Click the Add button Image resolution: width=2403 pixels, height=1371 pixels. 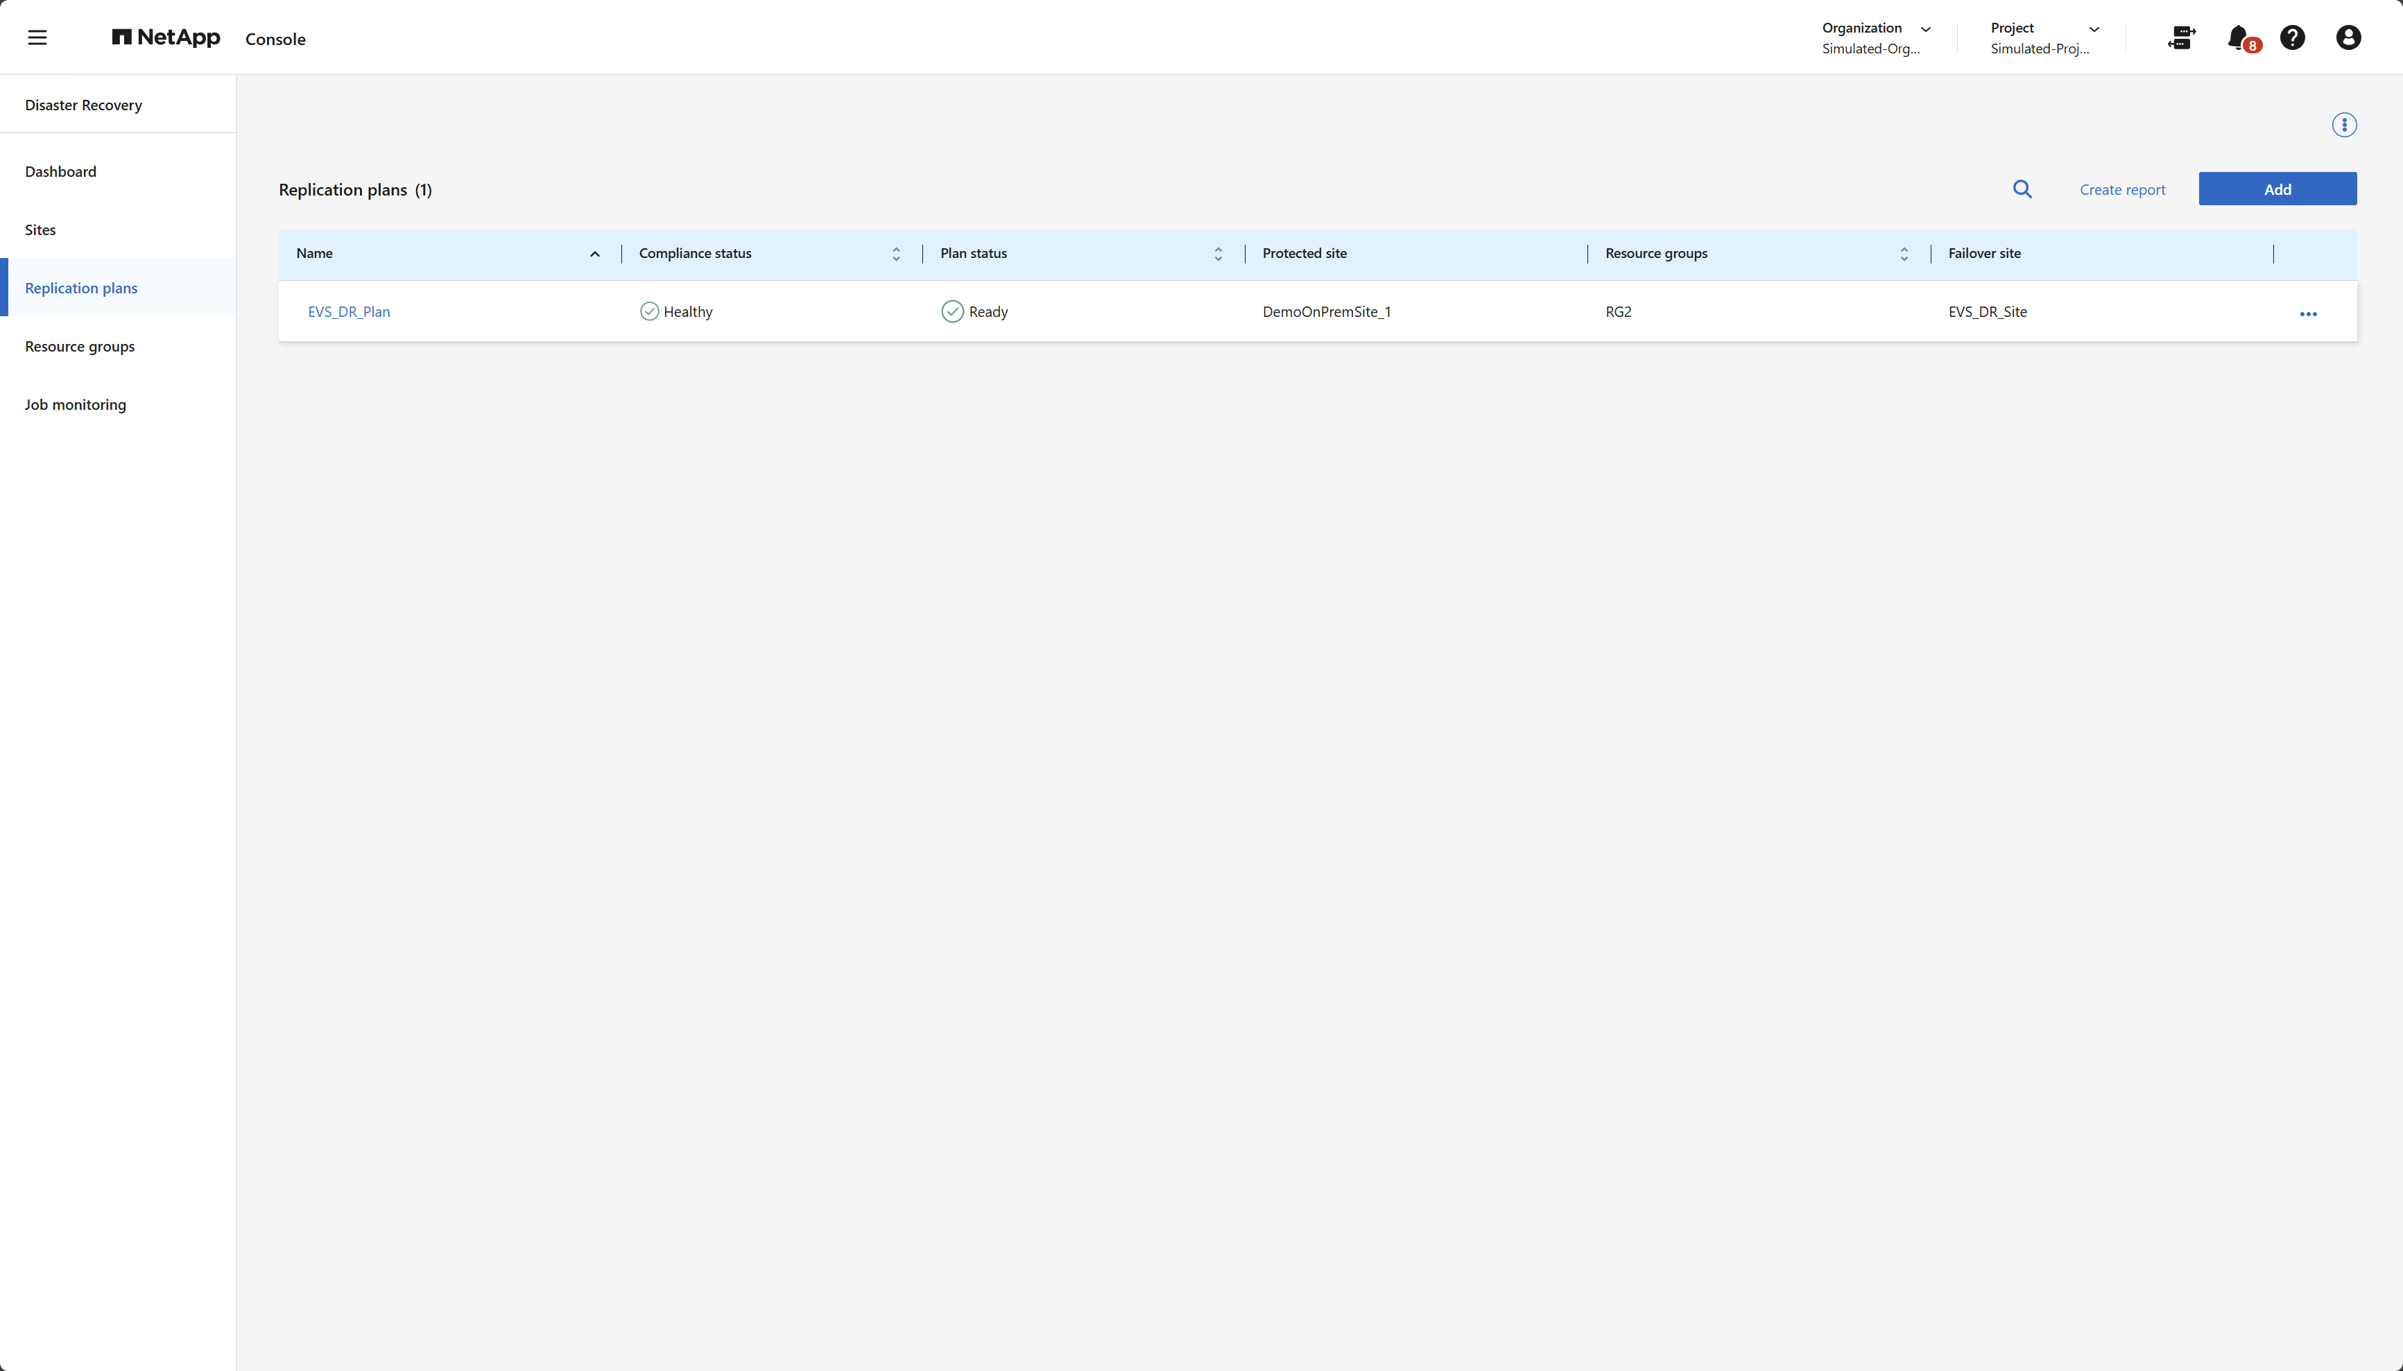2277,189
